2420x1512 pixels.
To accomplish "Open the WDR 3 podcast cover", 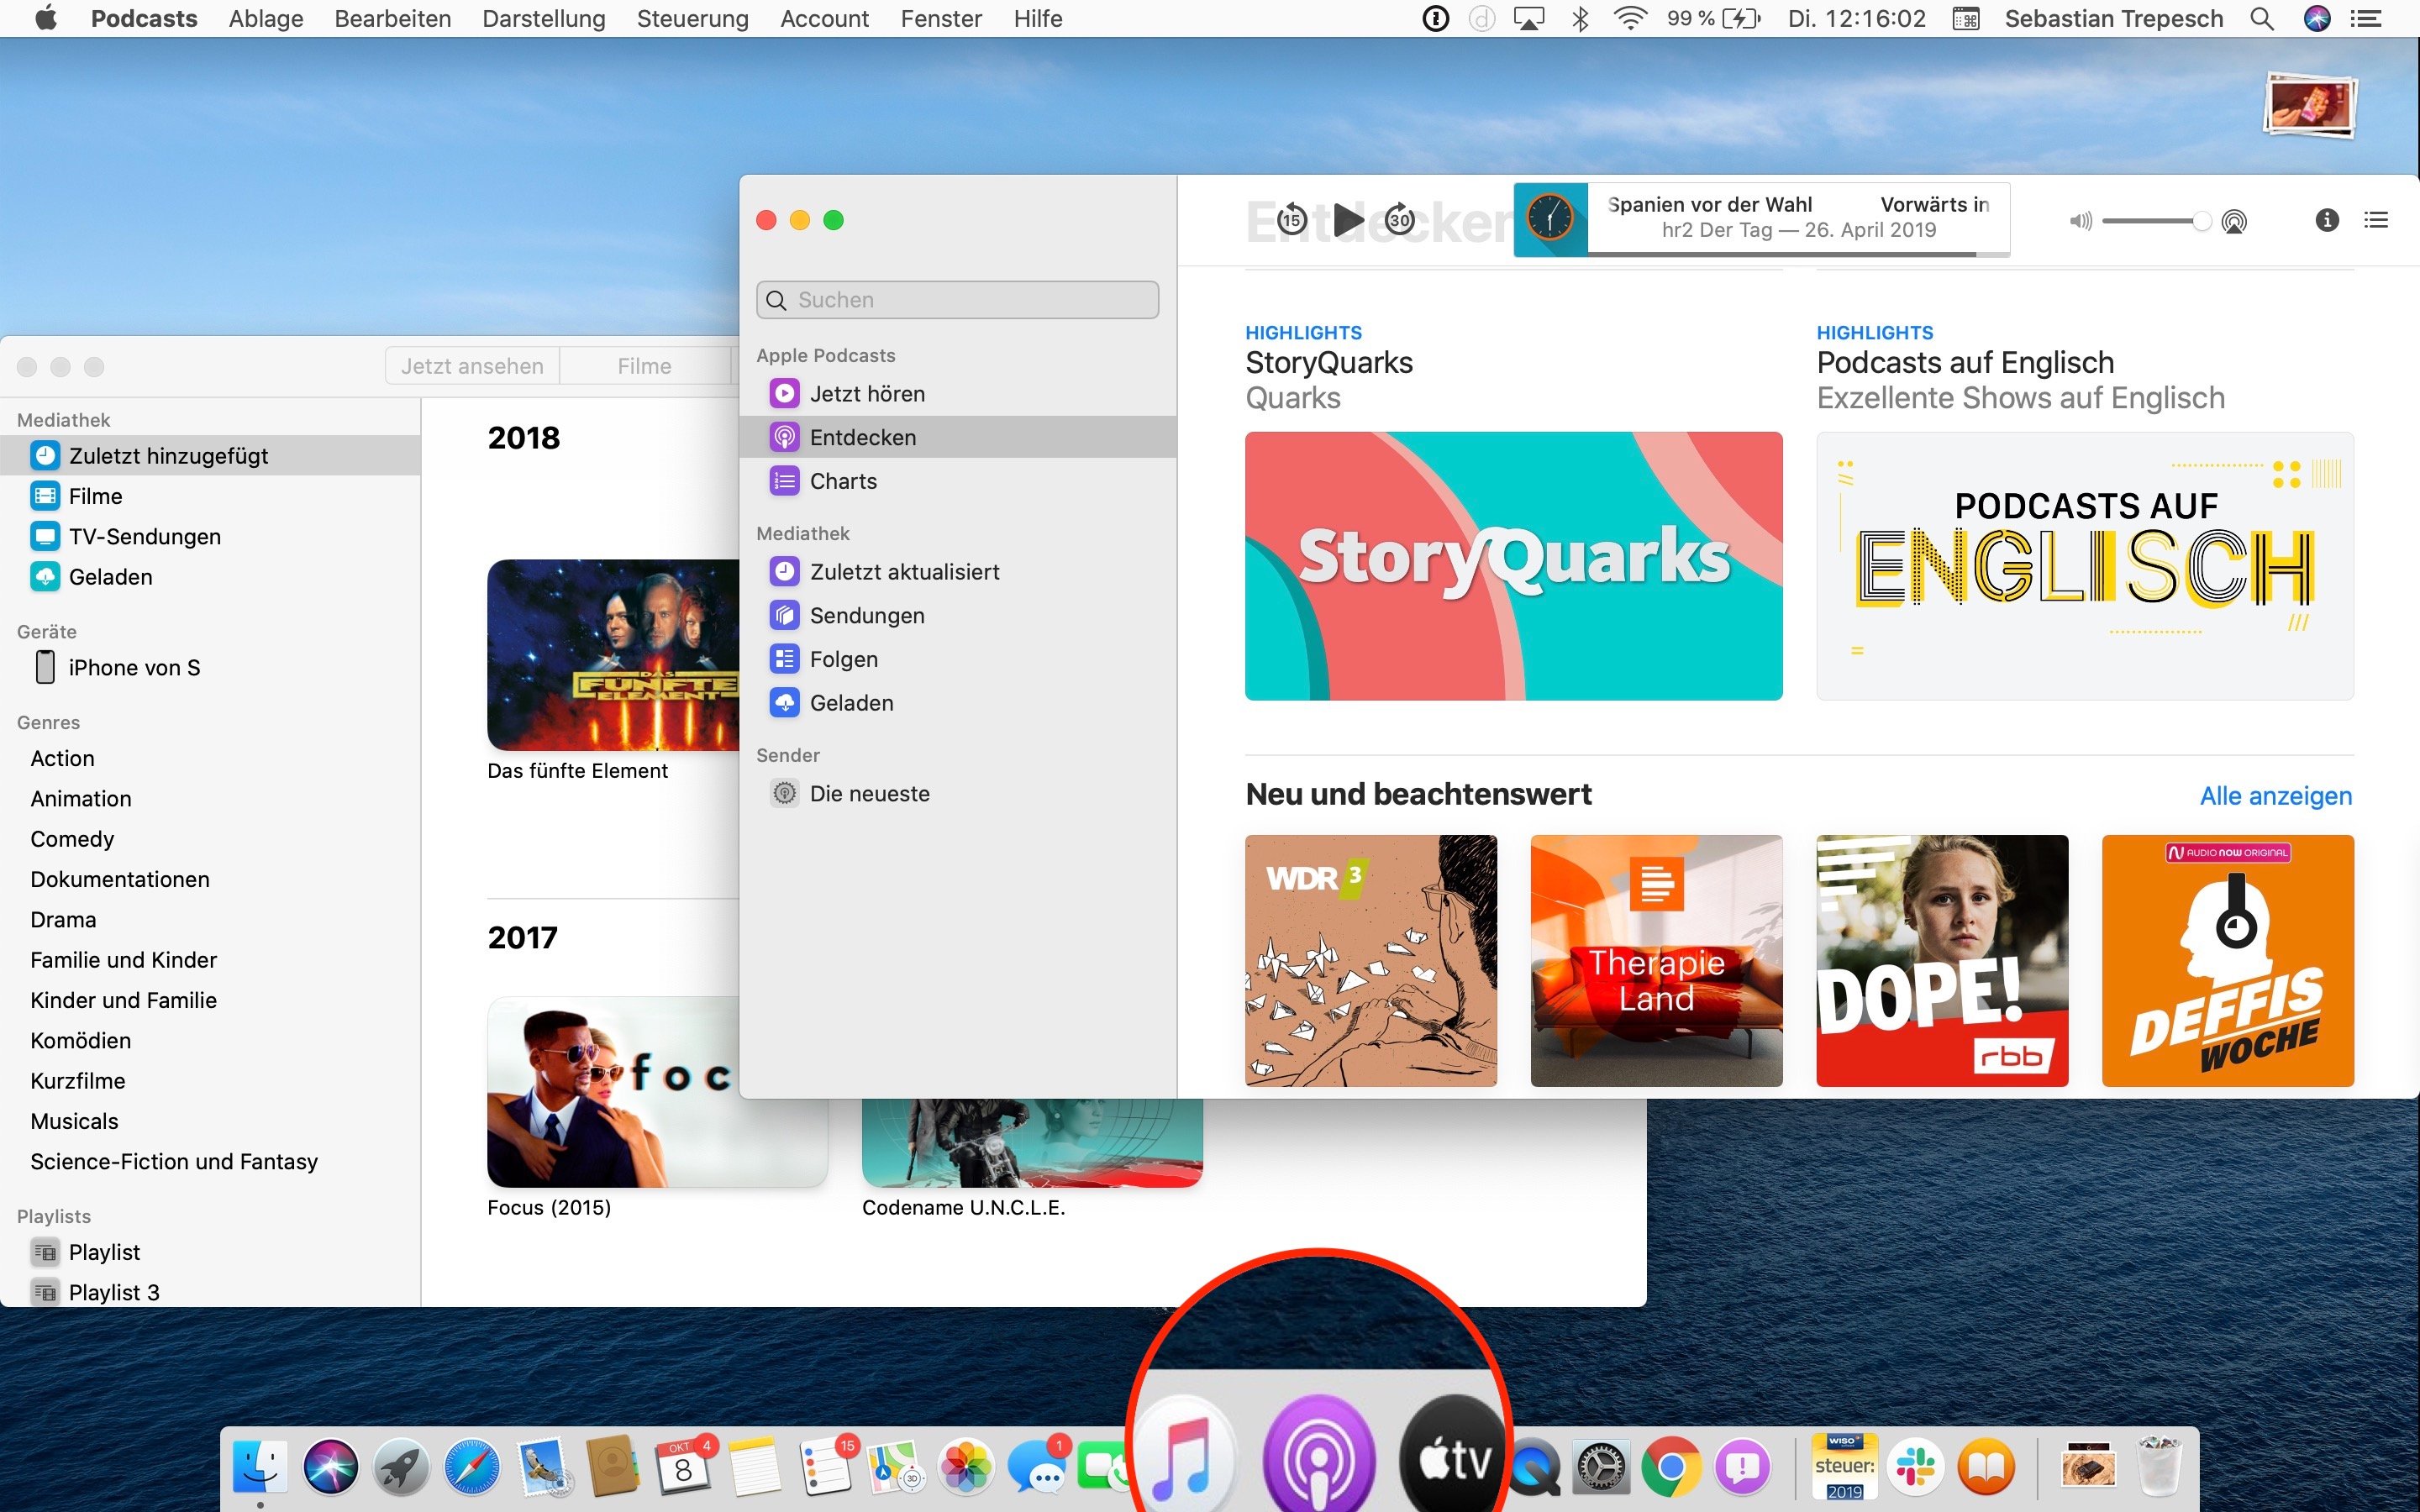I will coord(1371,961).
